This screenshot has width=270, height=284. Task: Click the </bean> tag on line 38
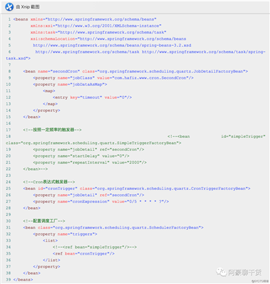coord(32,273)
